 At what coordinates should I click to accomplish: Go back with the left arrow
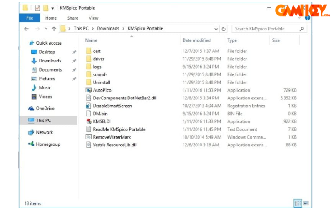[26, 29]
